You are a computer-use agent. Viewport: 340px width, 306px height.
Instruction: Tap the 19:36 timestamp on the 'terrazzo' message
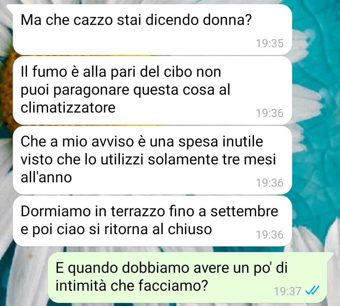pos(270,235)
